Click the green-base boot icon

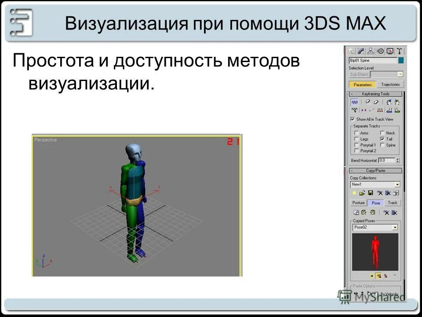397,110
